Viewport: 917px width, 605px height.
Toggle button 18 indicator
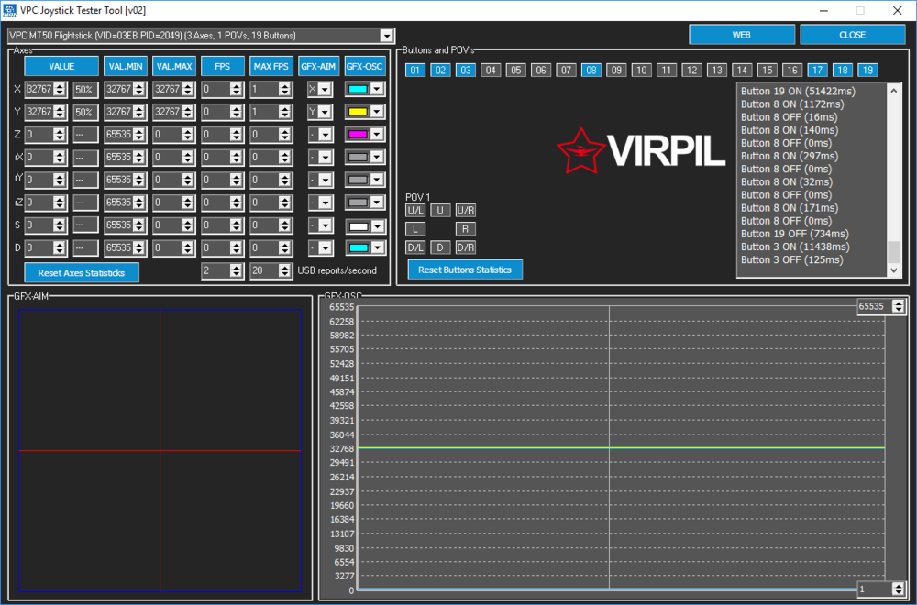pos(842,71)
